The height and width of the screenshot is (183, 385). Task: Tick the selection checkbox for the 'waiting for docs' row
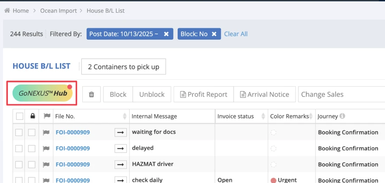click(x=19, y=132)
